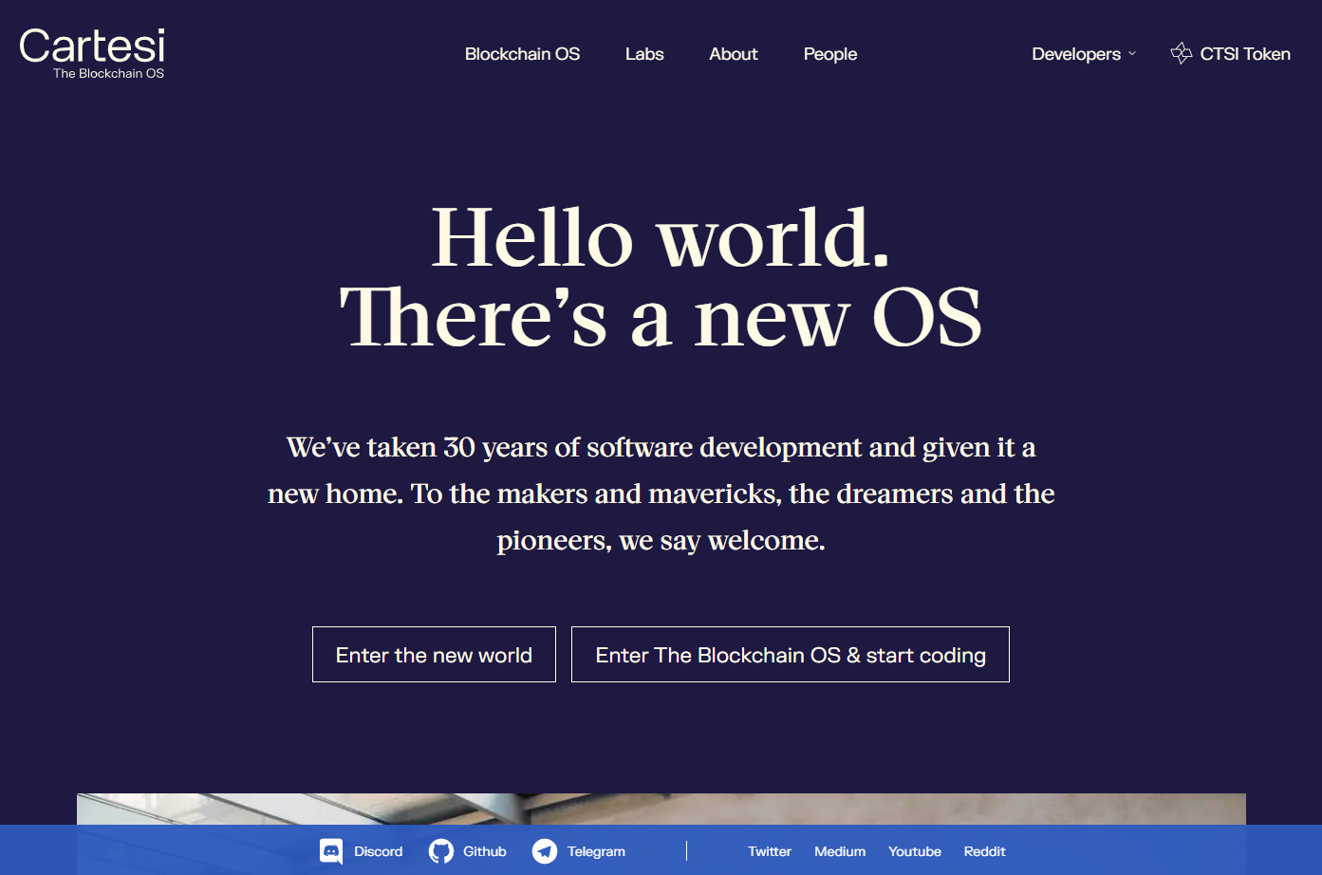Open the Reddit link
This screenshot has height=875, width=1322.
(x=984, y=851)
